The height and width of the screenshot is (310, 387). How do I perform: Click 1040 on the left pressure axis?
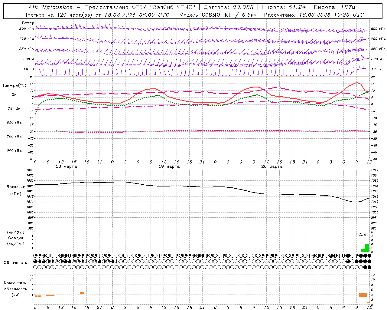[30, 170]
